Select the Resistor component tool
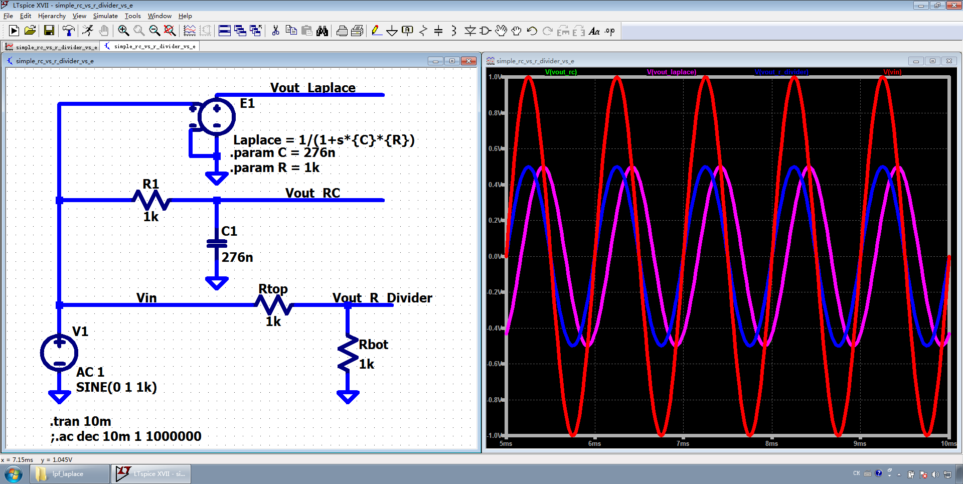 [x=423, y=31]
